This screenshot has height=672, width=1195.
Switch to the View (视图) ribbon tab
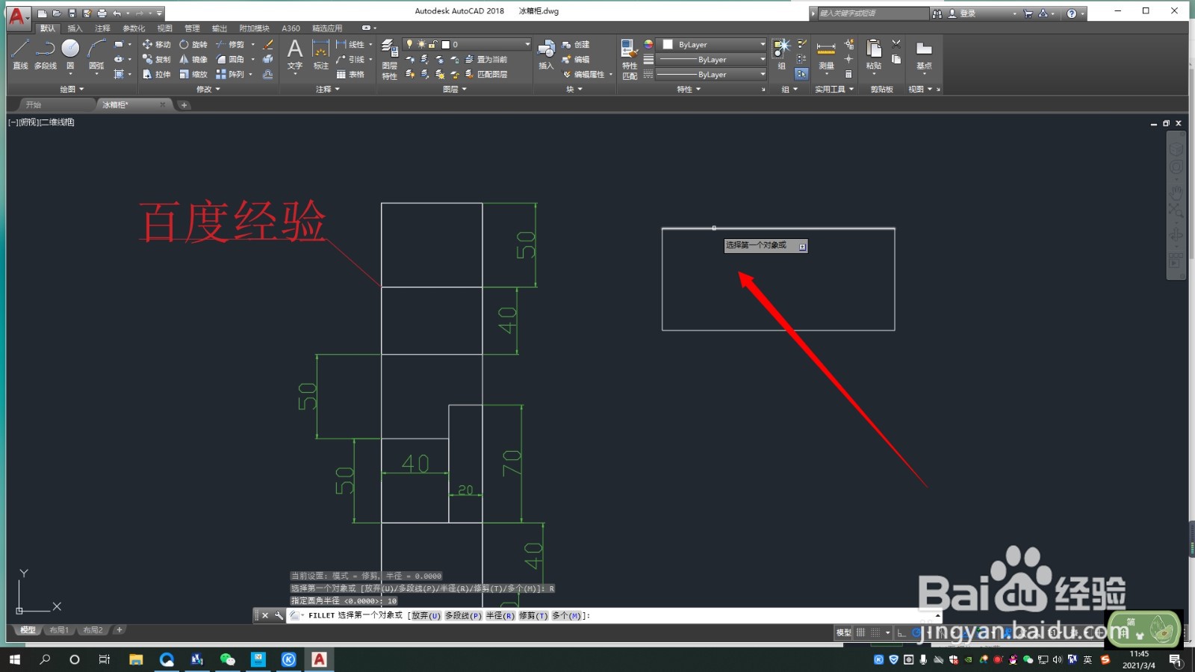(x=165, y=28)
